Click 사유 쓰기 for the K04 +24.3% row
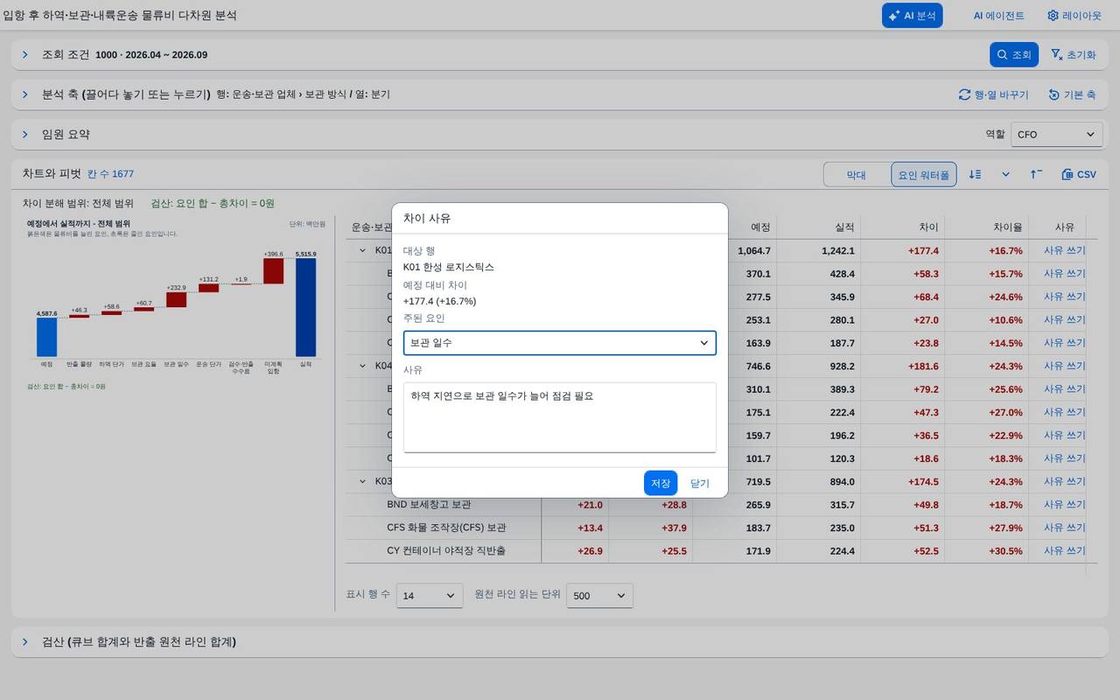The width and height of the screenshot is (1120, 700). 1064,366
